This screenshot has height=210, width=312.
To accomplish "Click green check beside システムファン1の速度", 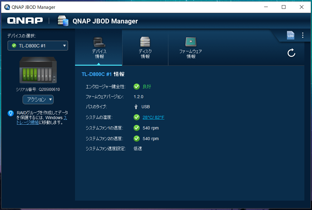I will [x=137, y=128].
